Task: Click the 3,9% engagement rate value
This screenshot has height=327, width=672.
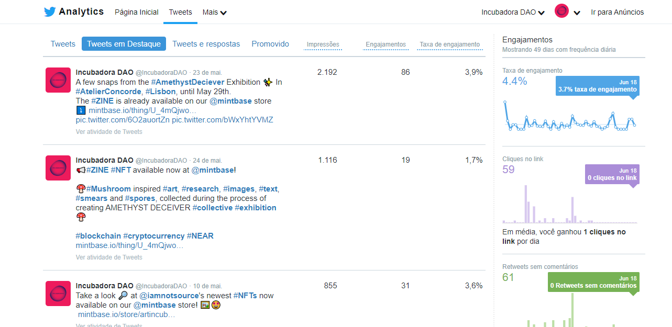Action: pyautogui.click(x=473, y=72)
